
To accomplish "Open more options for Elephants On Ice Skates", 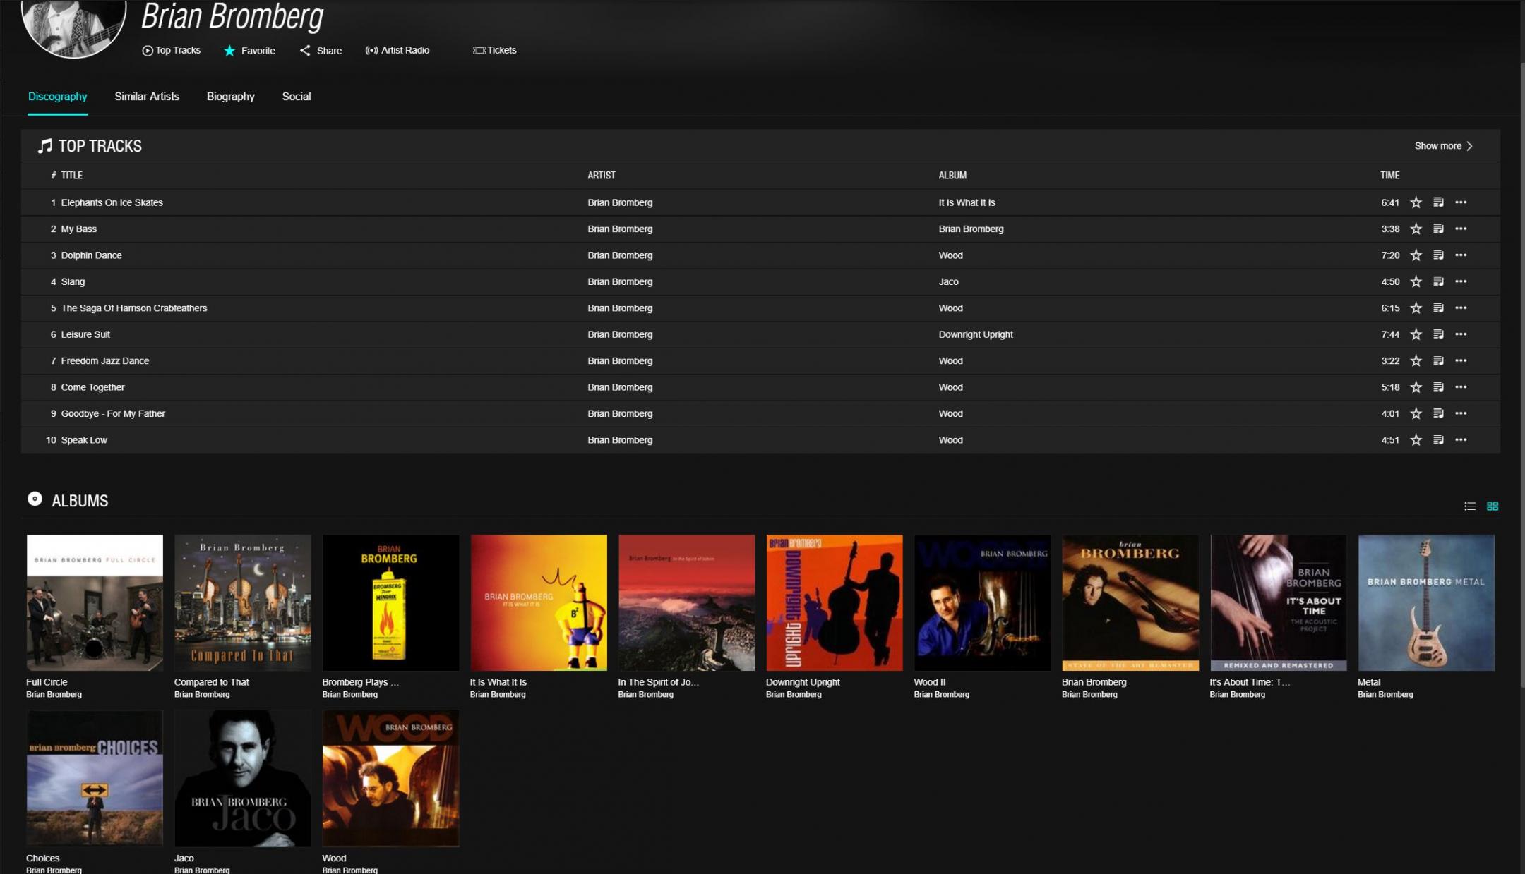I will point(1461,202).
